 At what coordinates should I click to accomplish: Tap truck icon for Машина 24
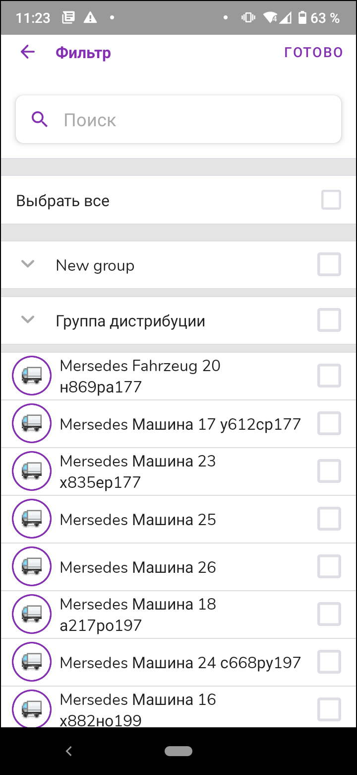(x=32, y=662)
